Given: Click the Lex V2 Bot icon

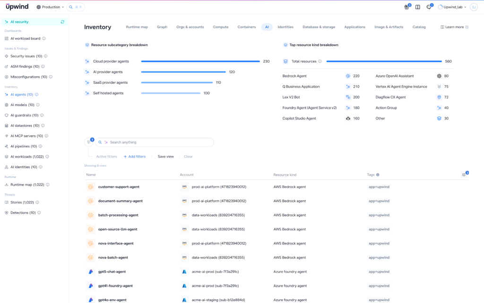Looking at the screenshot, I should click(348, 98).
